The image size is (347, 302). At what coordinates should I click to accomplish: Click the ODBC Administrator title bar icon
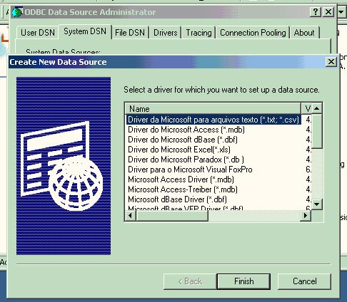17,12
